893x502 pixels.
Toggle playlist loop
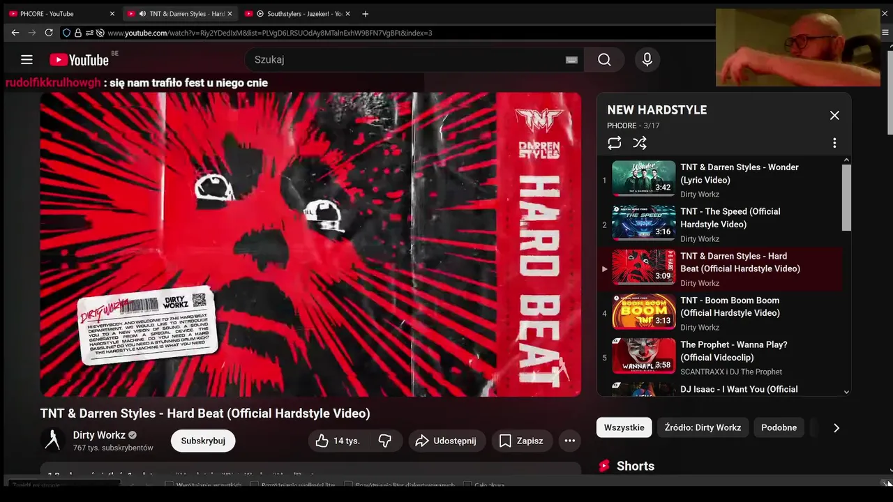pyautogui.click(x=614, y=143)
